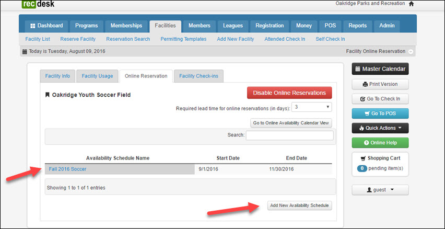Click Add New Facility link
This screenshot has height=229, width=445.
pyautogui.click(x=236, y=39)
